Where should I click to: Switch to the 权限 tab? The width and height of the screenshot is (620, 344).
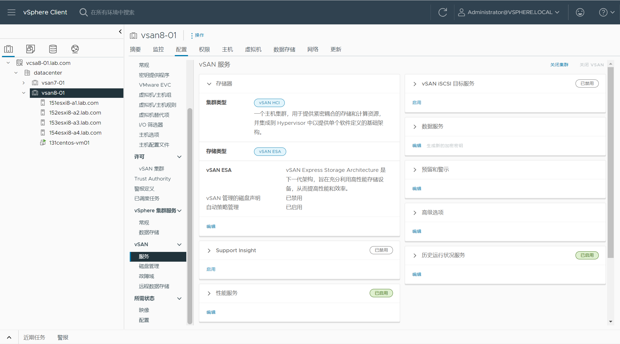[x=204, y=49]
